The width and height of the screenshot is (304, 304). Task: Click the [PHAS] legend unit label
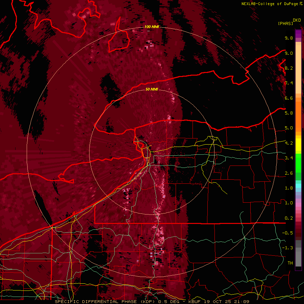[x=285, y=23]
